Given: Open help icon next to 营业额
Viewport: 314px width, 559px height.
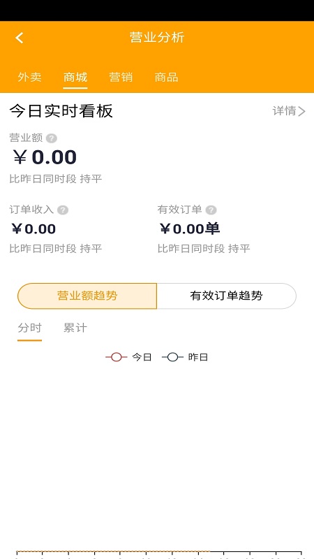Looking at the screenshot, I should point(51,138).
